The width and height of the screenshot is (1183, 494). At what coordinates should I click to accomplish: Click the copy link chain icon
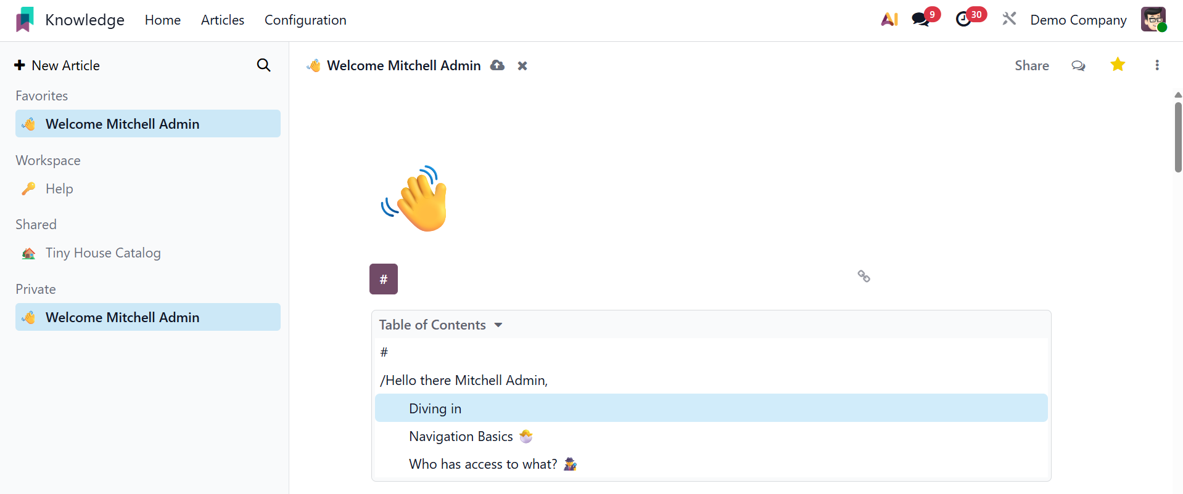864,277
